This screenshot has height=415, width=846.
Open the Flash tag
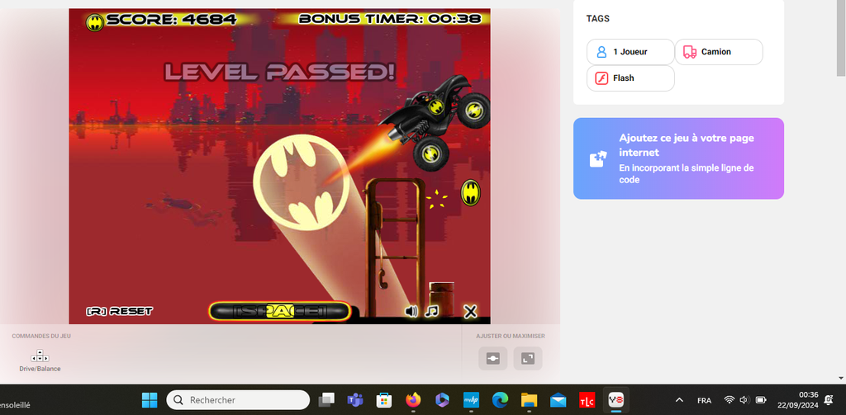[630, 78]
